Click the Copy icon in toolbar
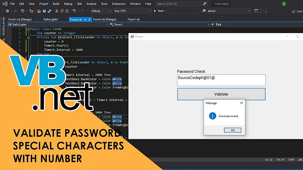This screenshot has width=303, height=170. point(62,11)
